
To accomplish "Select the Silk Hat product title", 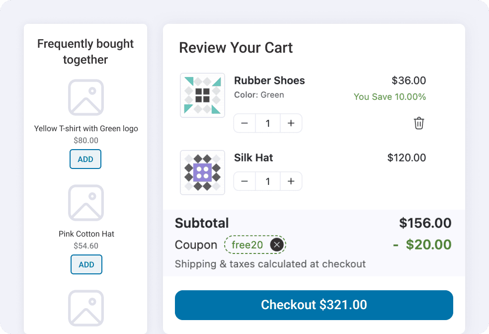I will click(253, 158).
